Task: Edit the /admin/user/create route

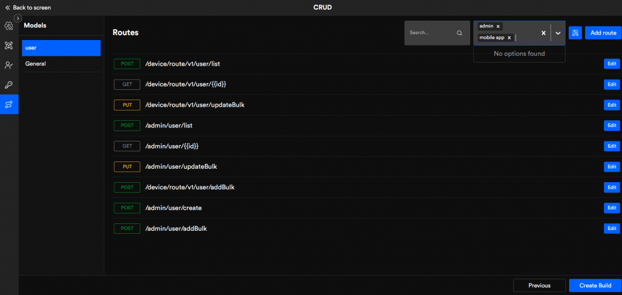Action: click(612, 208)
